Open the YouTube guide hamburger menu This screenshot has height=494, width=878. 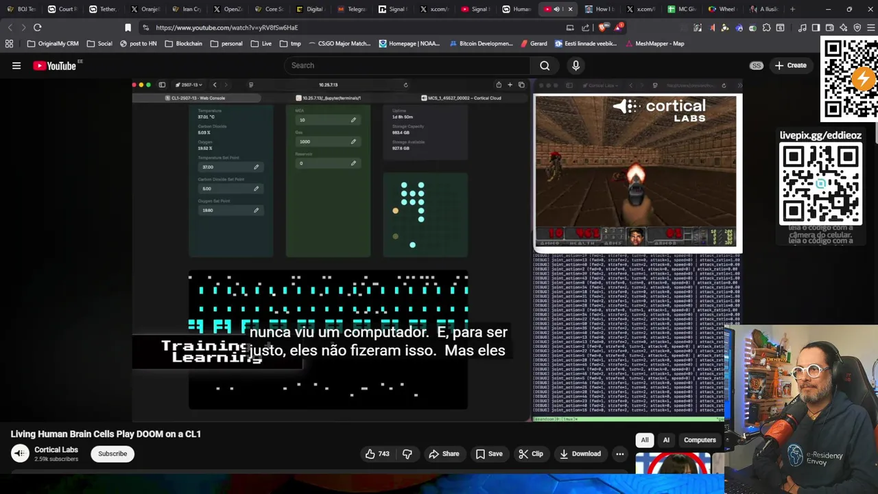click(x=16, y=66)
